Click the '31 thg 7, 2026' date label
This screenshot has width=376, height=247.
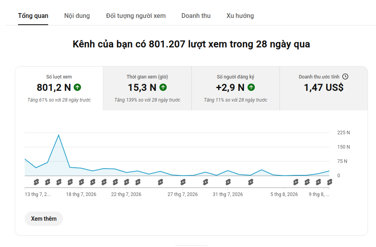(x=228, y=194)
